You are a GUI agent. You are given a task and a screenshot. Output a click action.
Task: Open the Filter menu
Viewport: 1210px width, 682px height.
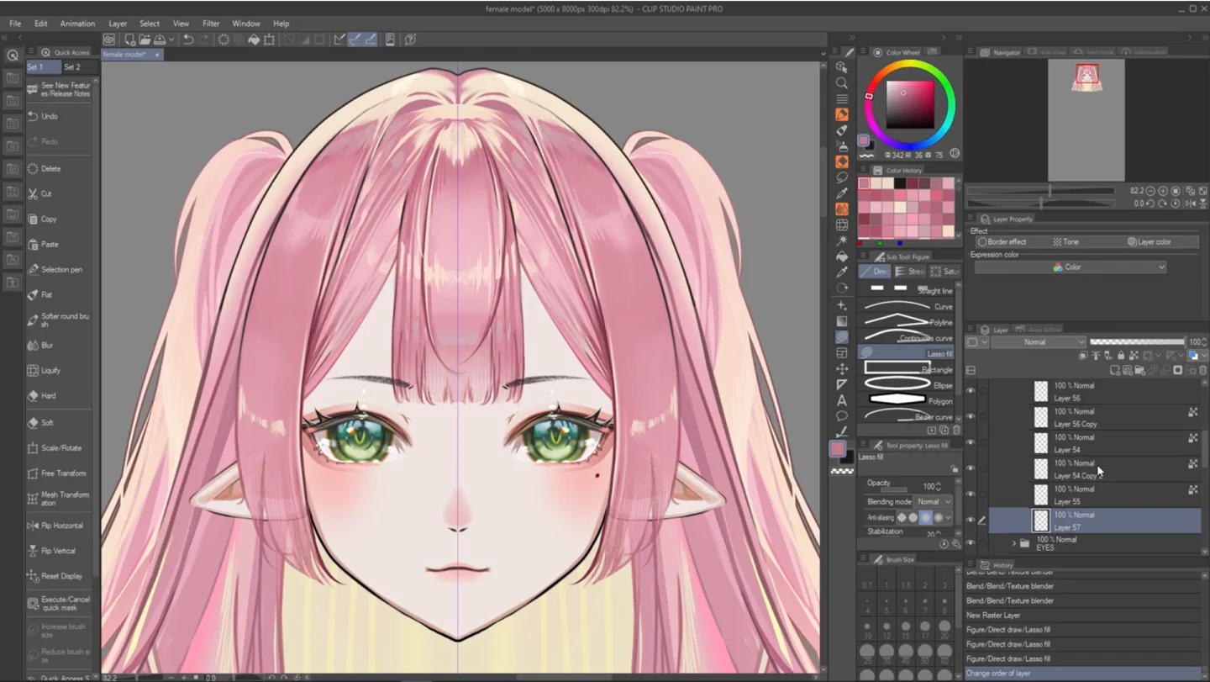pos(211,24)
